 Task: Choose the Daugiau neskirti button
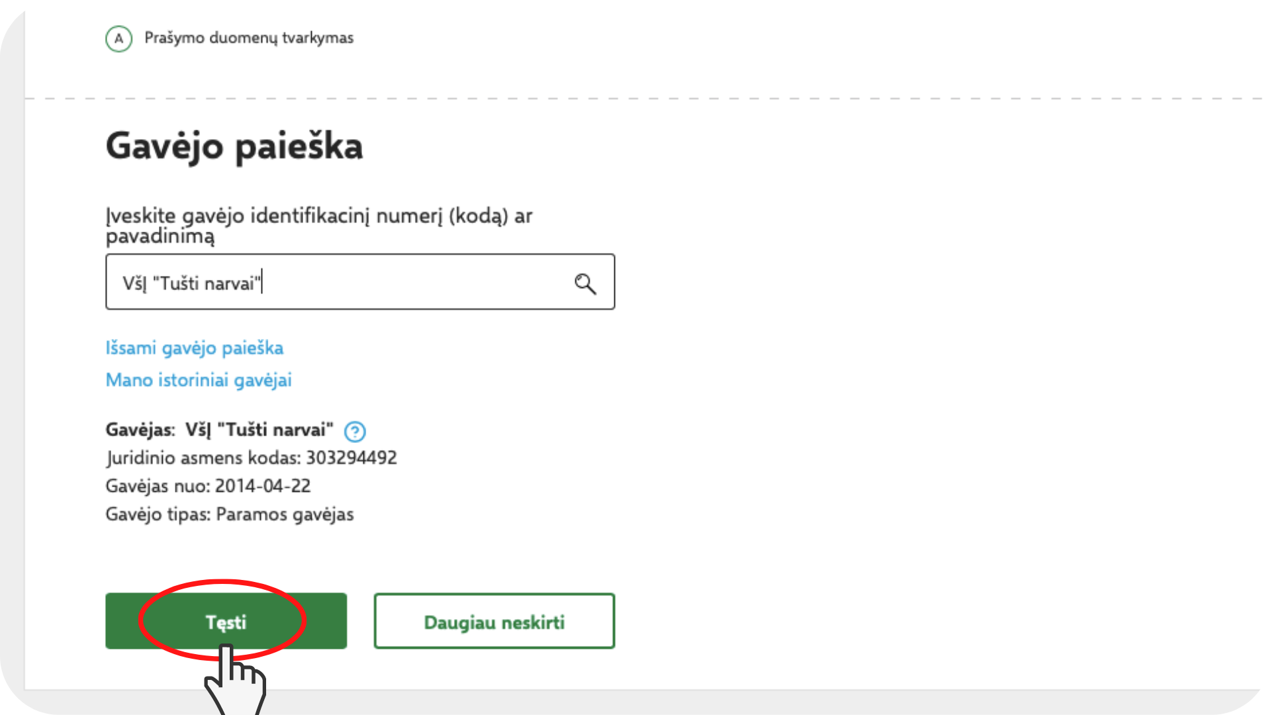pos(494,621)
